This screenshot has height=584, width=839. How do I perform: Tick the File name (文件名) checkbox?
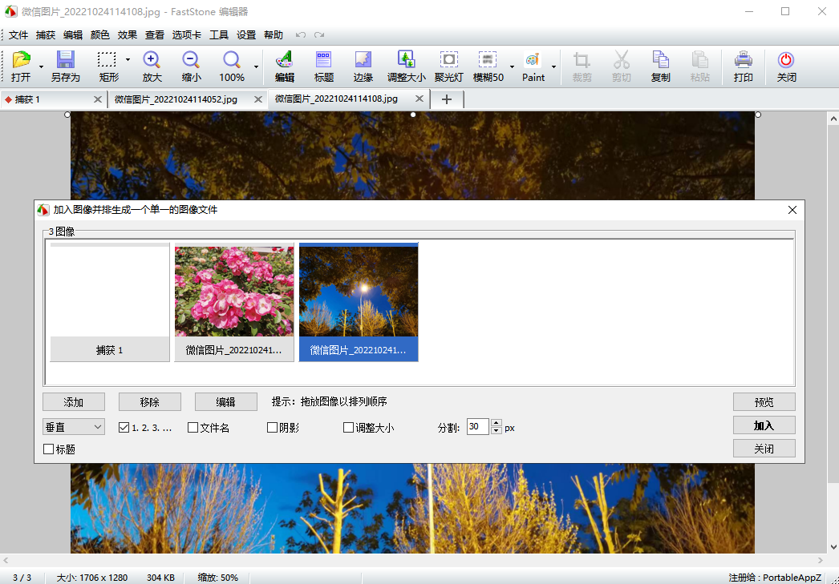coord(193,428)
